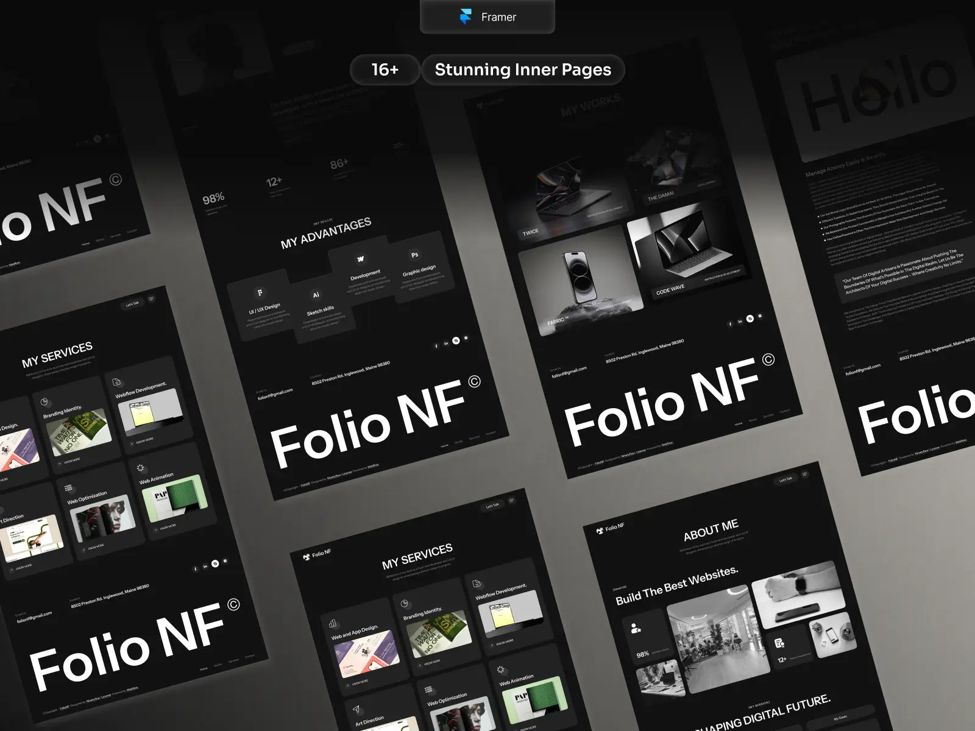Click the Home footer link on the My Works page
Screen dimensions: 975x731
click(739, 423)
